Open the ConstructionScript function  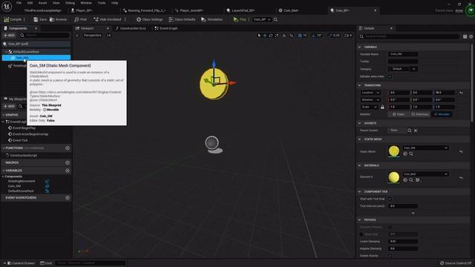pos(23,155)
